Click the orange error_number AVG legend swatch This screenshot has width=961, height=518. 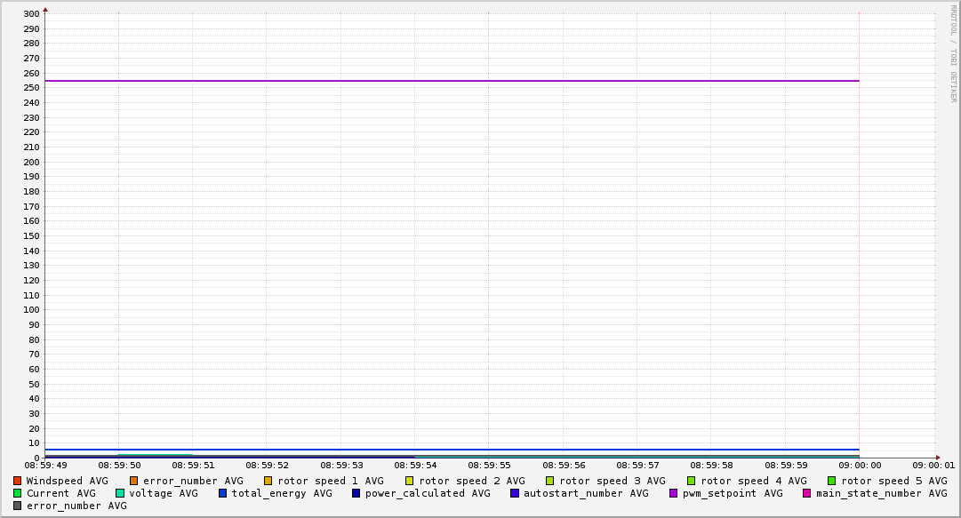(x=134, y=481)
